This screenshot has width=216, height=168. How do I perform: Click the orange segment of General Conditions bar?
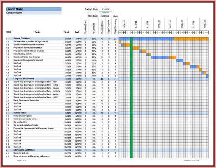(x=191, y=39)
